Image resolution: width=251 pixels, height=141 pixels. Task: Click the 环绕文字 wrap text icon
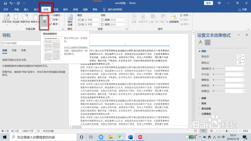[x=143, y=19]
